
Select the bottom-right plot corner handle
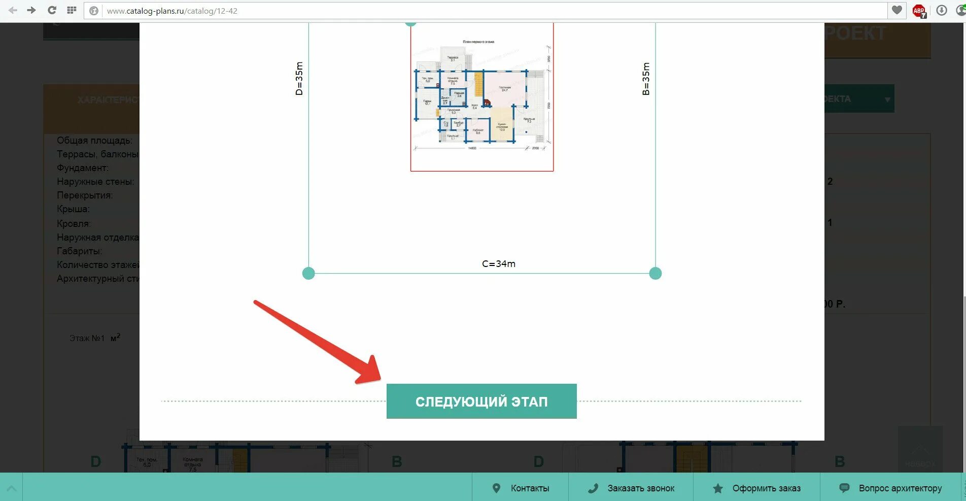(655, 273)
